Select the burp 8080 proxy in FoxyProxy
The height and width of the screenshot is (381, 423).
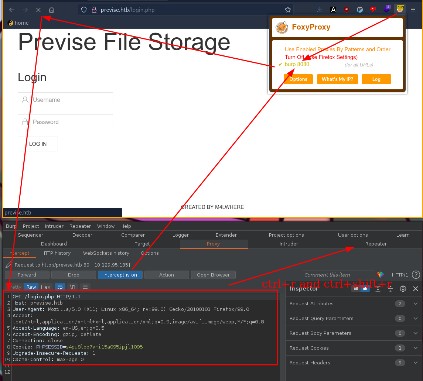coord(297,64)
